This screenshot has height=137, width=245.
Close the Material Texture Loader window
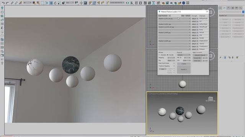tap(207, 12)
